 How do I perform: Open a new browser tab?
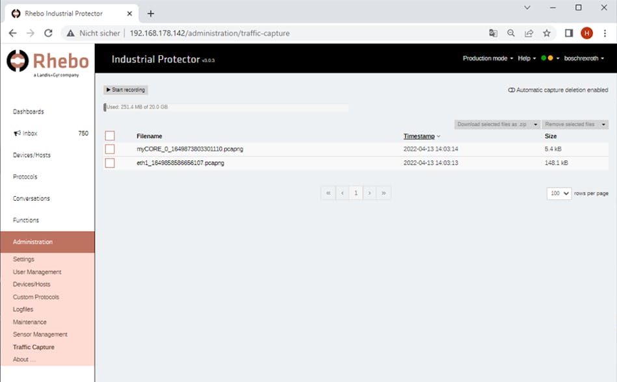tap(151, 14)
